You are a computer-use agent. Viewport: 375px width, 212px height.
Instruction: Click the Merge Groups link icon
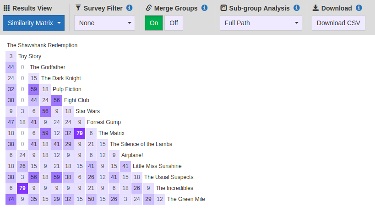148,8
